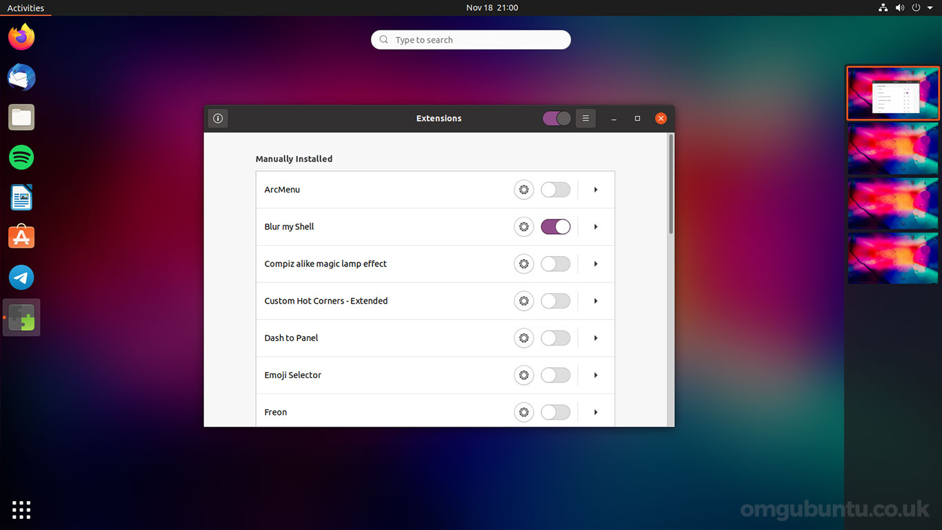Expand the Freon row details

[x=596, y=413]
